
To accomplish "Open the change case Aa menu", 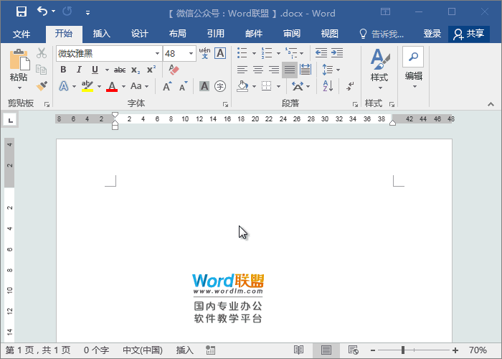I will [140, 86].
